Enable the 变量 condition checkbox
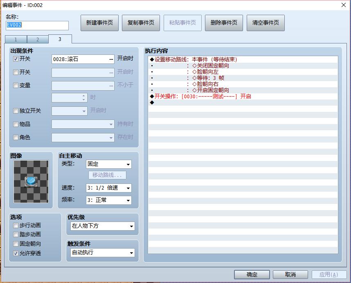The image size is (351, 283). pos(16,85)
